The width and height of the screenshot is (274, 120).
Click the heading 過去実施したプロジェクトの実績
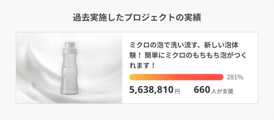[137, 18]
